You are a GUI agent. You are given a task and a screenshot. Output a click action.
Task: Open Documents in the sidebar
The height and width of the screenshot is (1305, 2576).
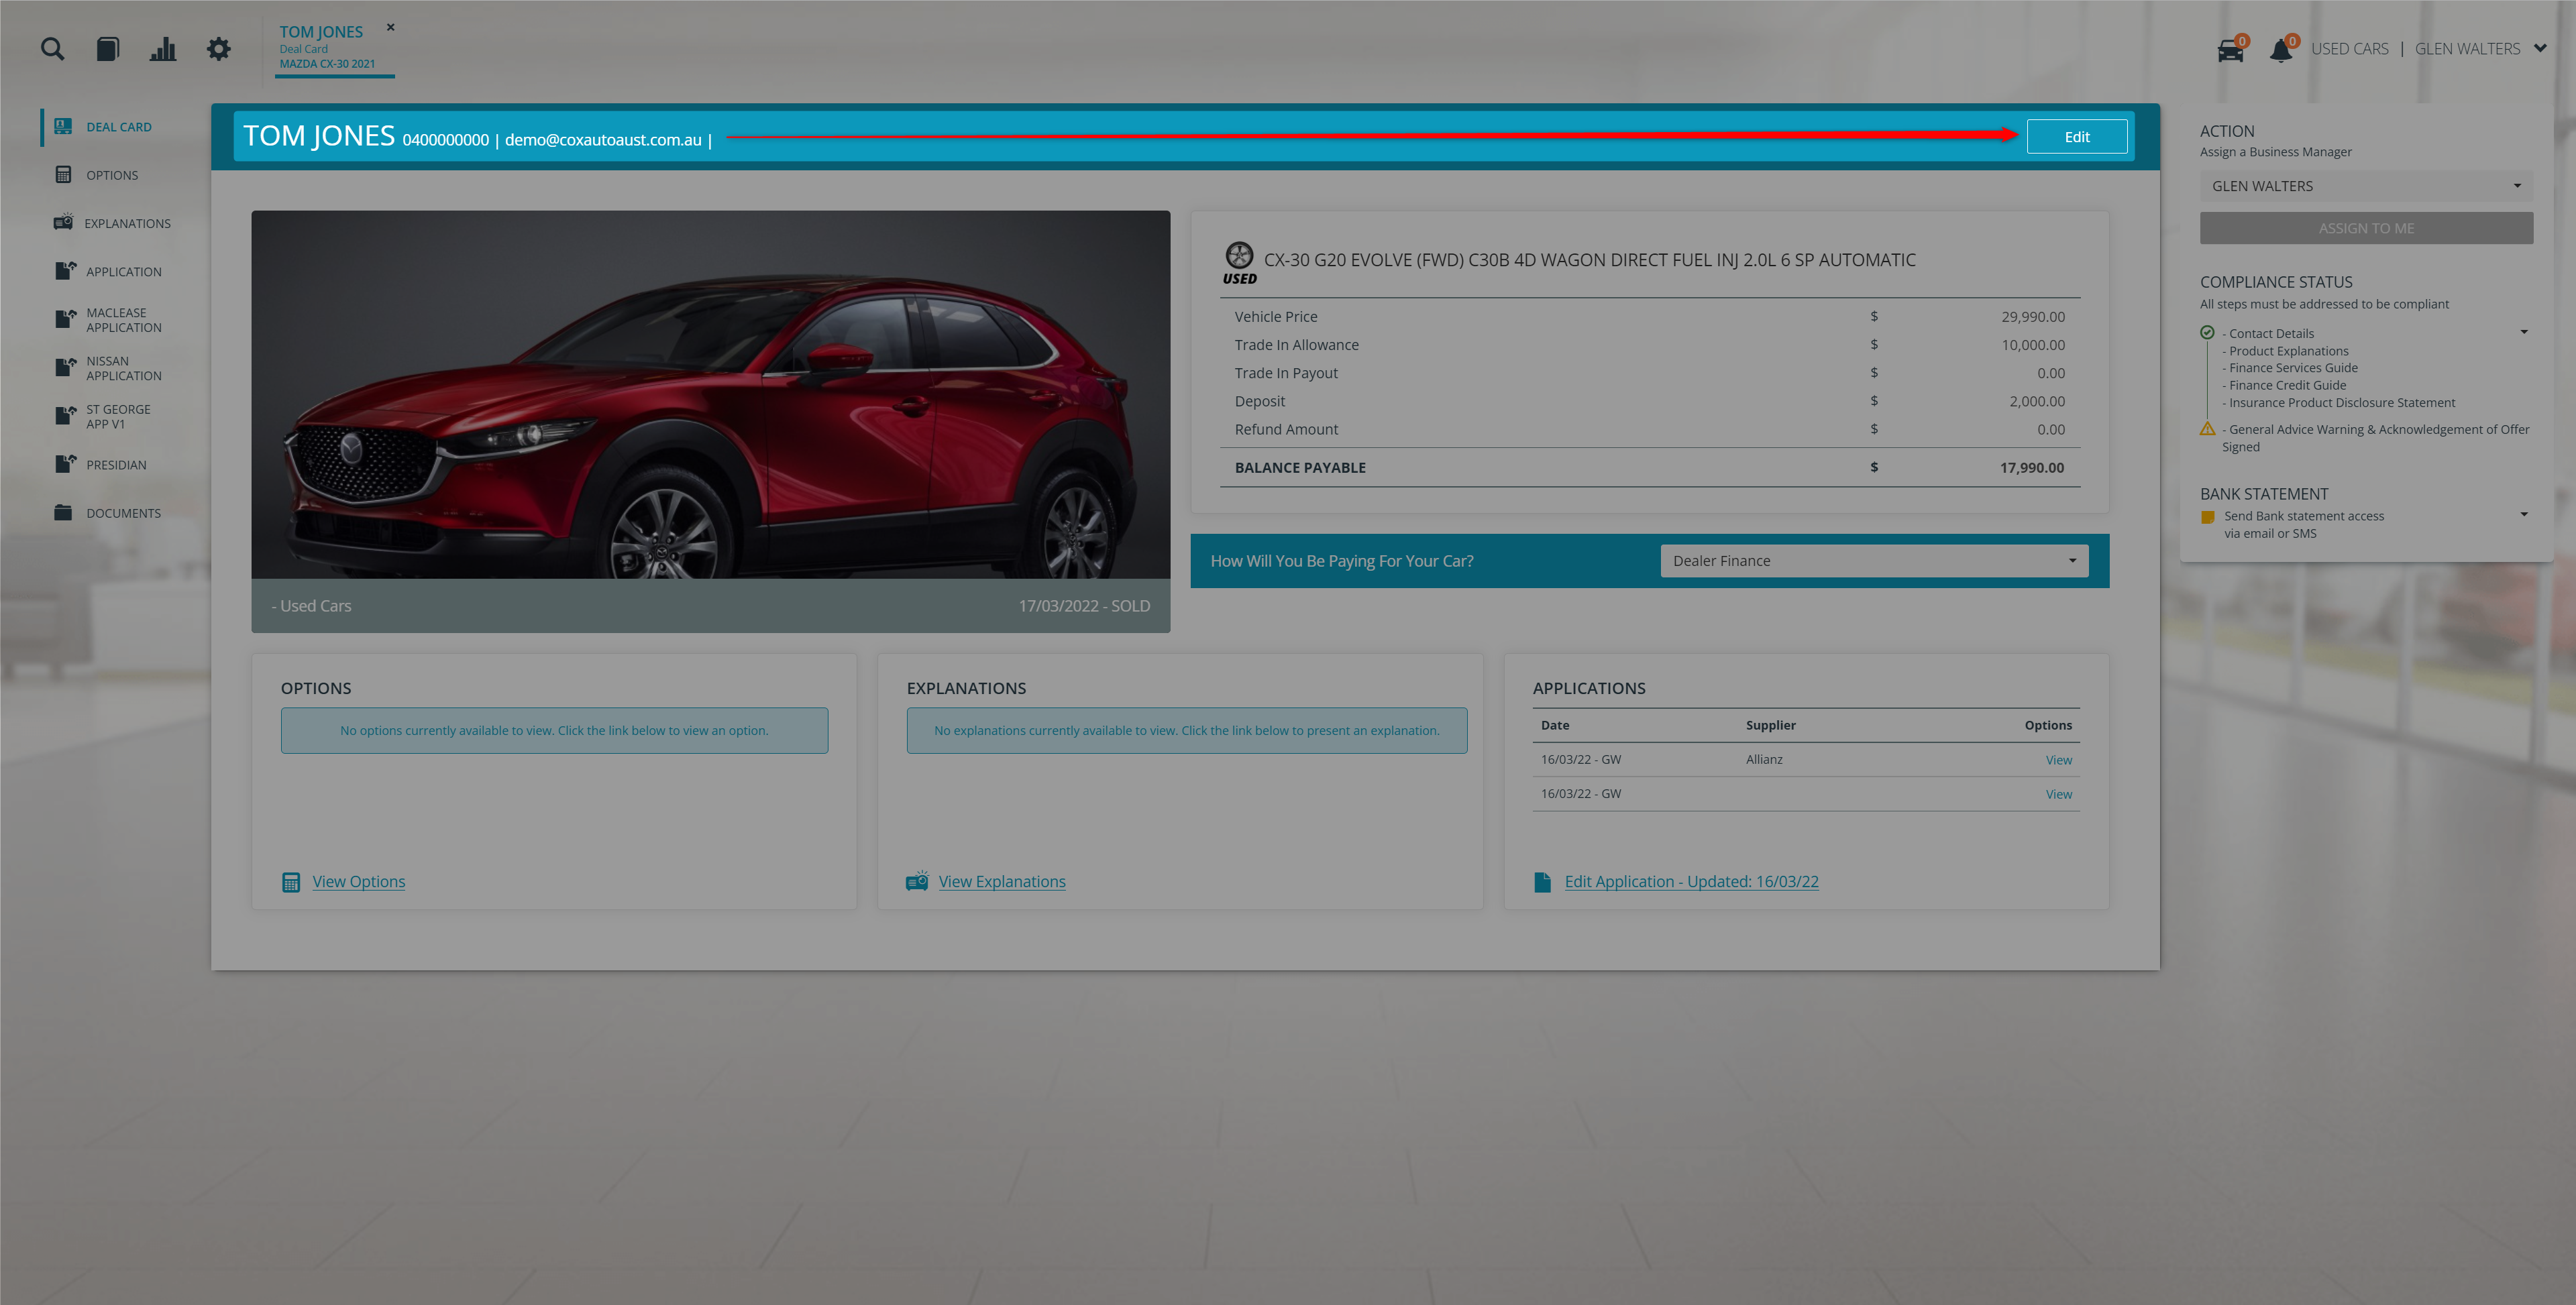[x=123, y=513]
